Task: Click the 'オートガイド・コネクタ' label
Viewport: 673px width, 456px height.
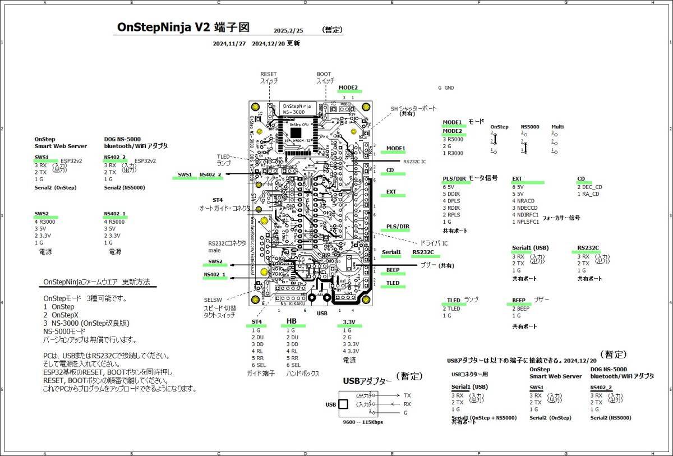Action: [225, 208]
